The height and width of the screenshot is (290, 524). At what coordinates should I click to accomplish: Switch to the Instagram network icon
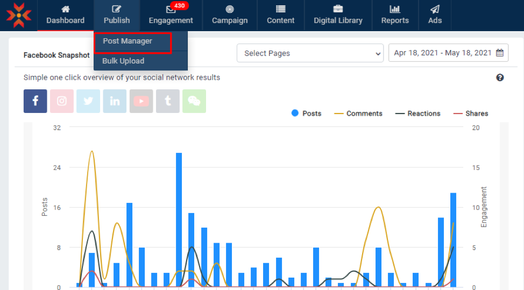tap(62, 101)
